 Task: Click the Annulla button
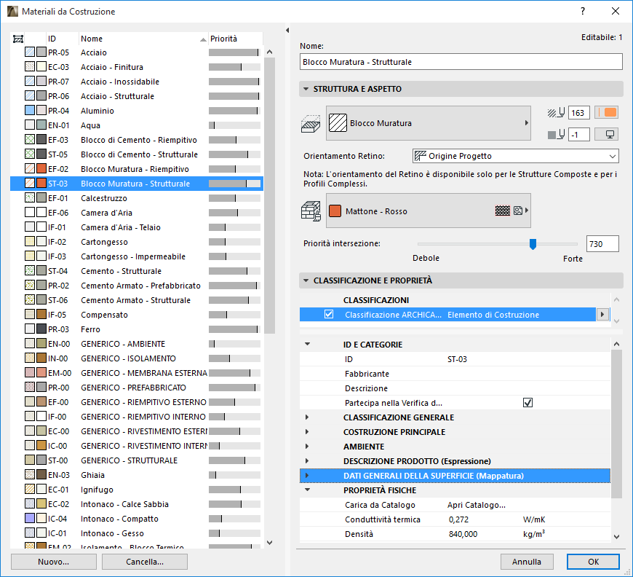pyautogui.click(x=527, y=562)
